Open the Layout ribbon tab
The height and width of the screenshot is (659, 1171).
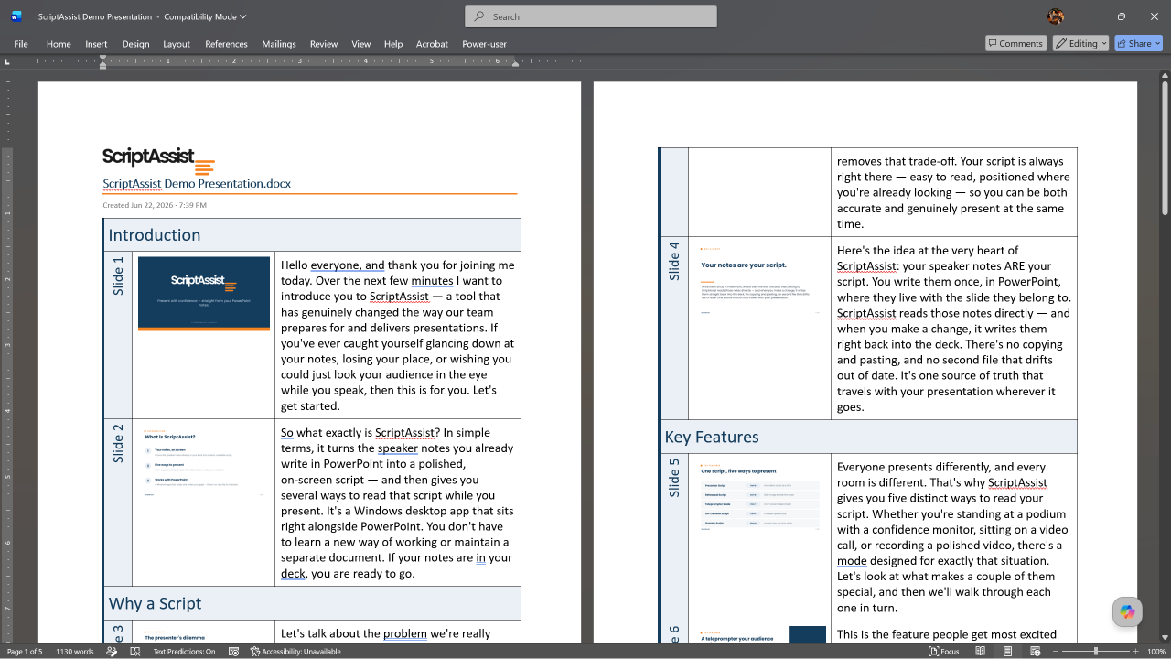177,44
